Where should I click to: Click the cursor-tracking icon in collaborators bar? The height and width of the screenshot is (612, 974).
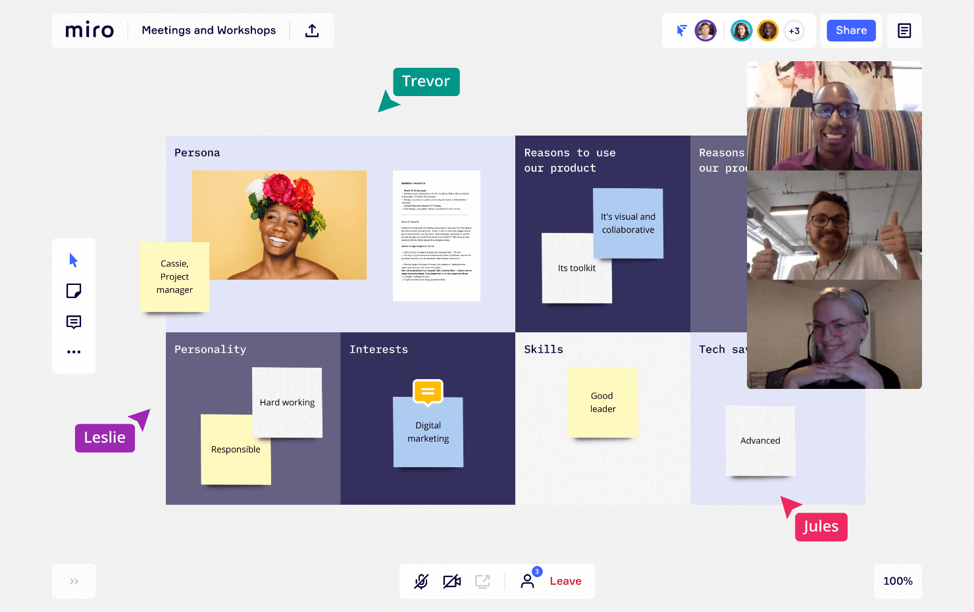coord(682,30)
